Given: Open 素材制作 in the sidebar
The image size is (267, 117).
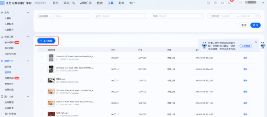Looking at the screenshot, I should [x=9, y=84].
